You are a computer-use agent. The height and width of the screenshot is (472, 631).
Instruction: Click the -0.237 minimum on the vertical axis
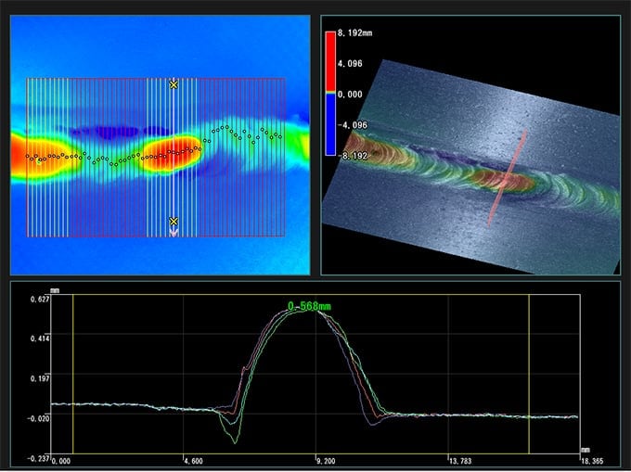(38, 458)
